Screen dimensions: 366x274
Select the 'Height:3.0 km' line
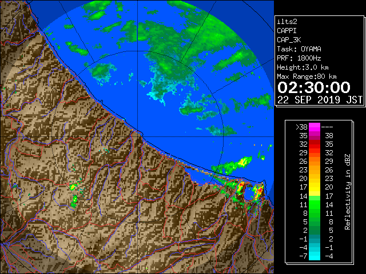click(x=303, y=67)
